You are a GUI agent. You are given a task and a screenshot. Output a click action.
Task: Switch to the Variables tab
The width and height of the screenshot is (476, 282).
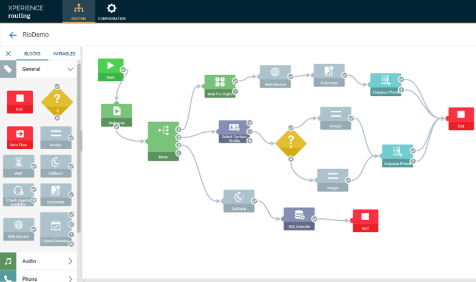[x=64, y=54]
